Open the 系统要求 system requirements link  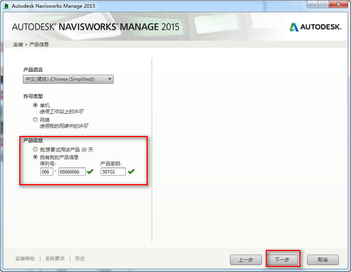click(x=55, y=258)
